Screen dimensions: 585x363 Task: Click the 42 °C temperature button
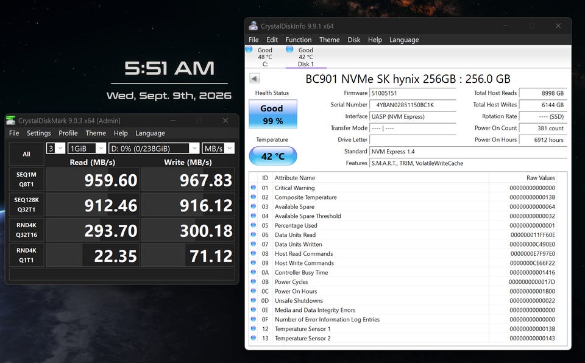pyautogui.click(x=273, y=156)
